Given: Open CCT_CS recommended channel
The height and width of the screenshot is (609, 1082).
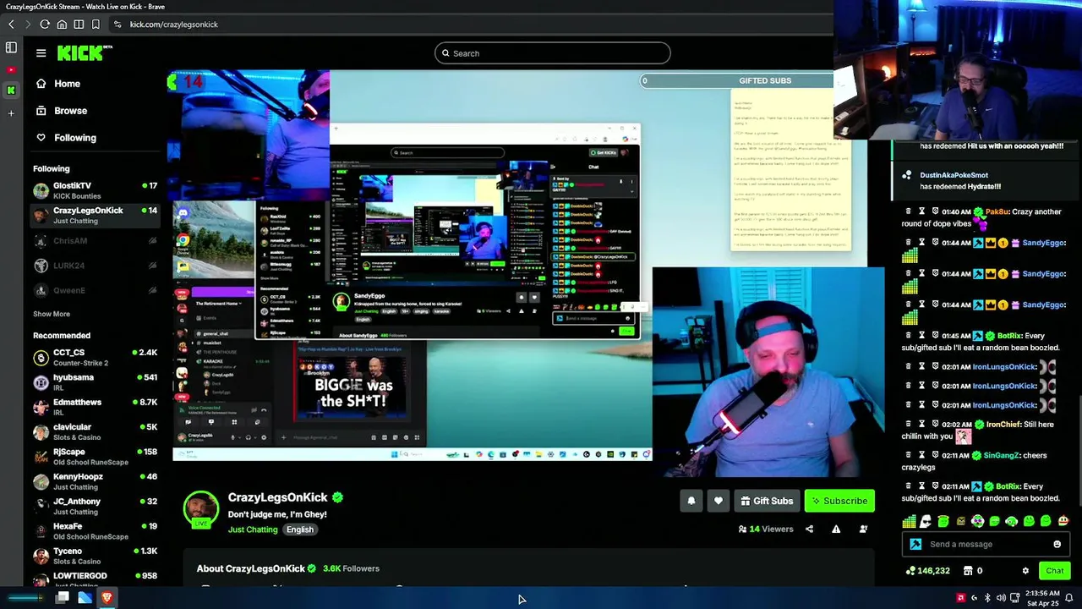Looking at the screenshot, I should coord(95,357).
